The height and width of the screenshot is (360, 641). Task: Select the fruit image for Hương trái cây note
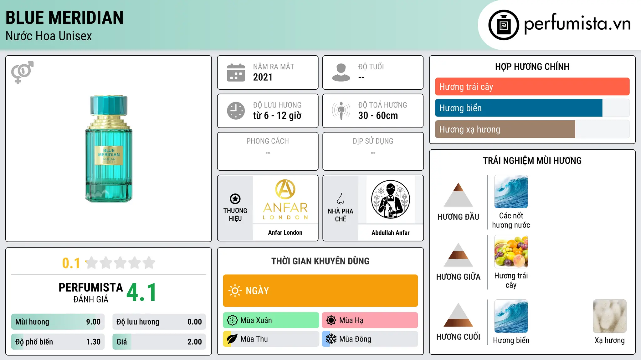tap(511, 252)
